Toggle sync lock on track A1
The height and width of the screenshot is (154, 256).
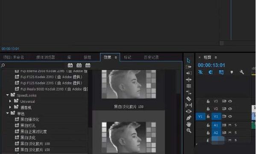click(224, 125)
